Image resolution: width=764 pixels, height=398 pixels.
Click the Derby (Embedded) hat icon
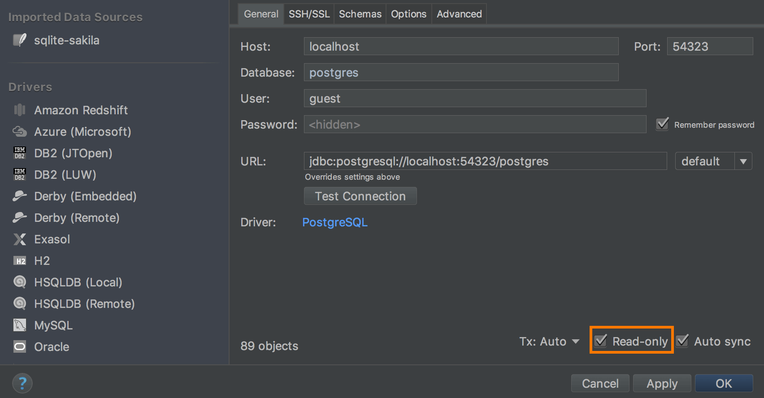tap(20, 196)
